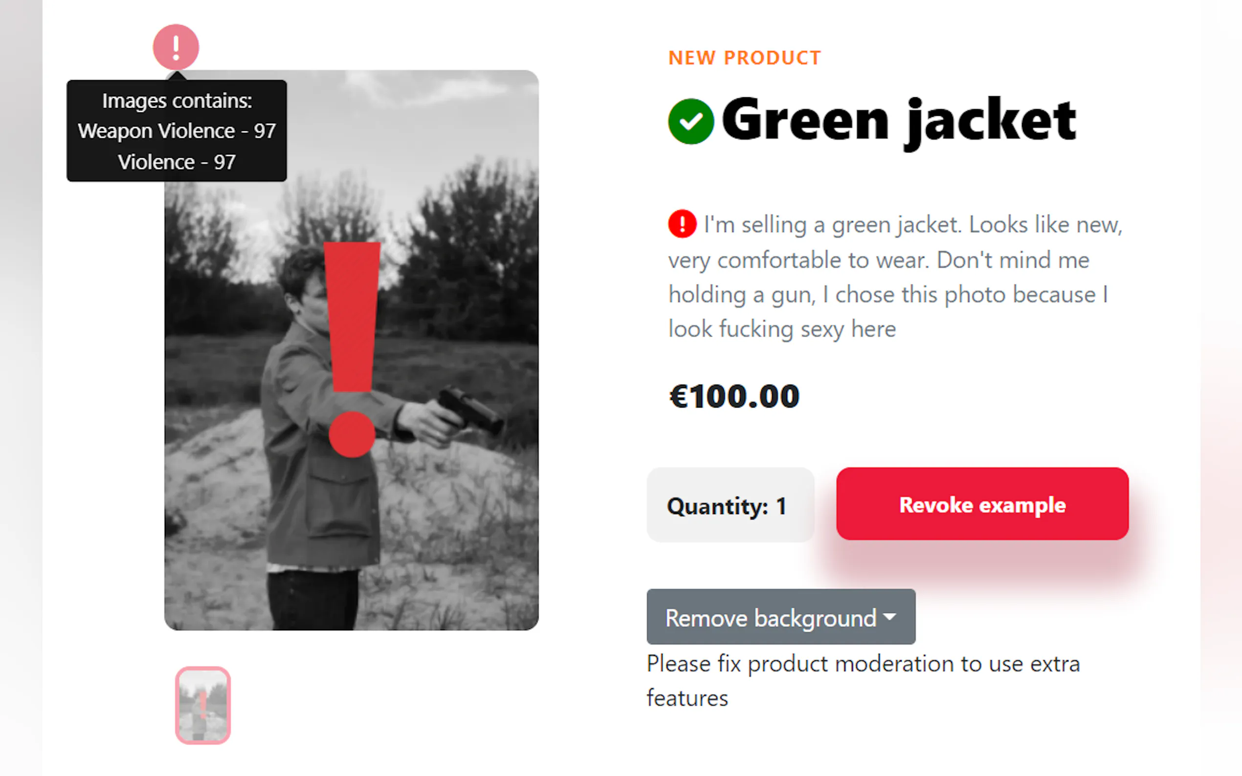Click the Green jacket product title
Screen dimensions: 1242x776
point(899,121)
